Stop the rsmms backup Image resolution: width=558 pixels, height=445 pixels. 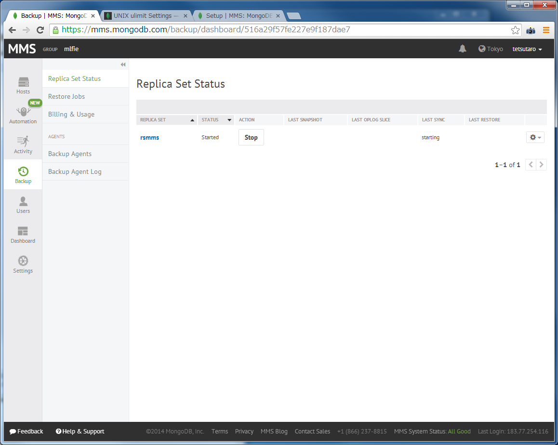point(251,137)
